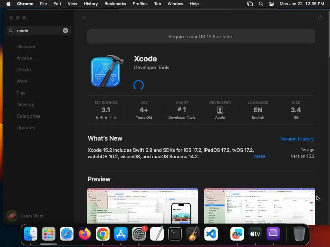Launch Safari from the Dock
This screenshot has height=247, width=330.
coord(67,234)
